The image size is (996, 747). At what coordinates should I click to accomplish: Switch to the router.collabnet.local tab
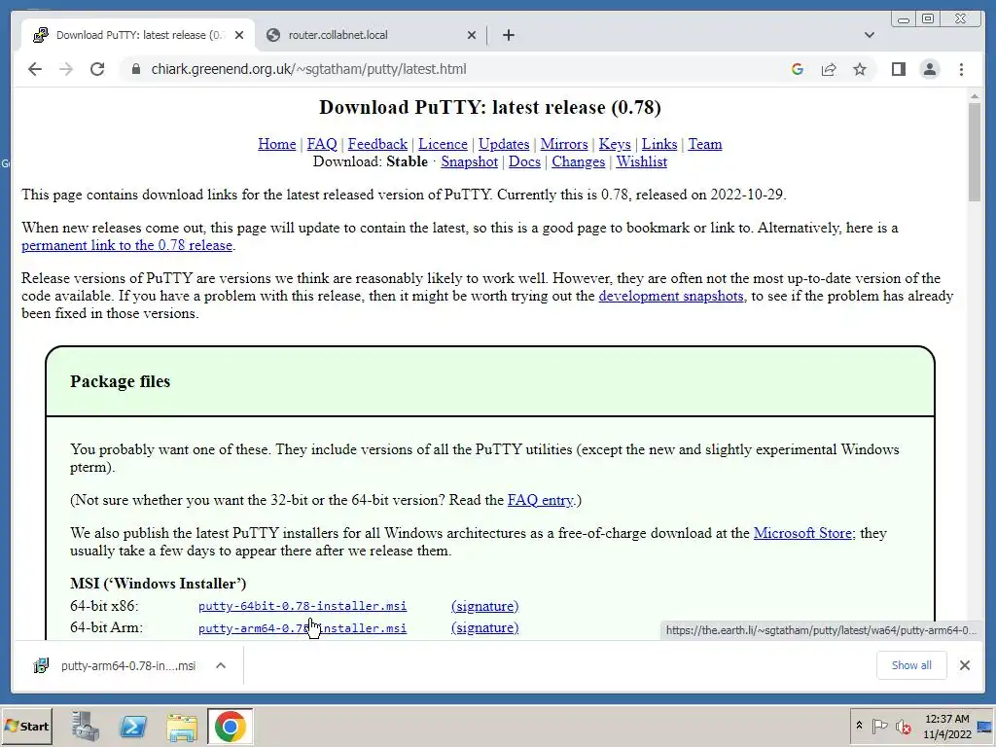tap(372, 35)
